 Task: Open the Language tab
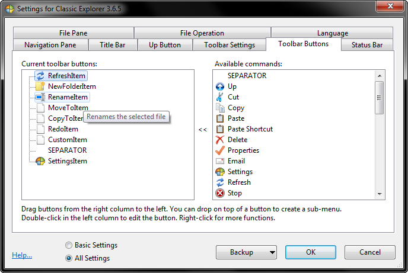pos(332,33)
